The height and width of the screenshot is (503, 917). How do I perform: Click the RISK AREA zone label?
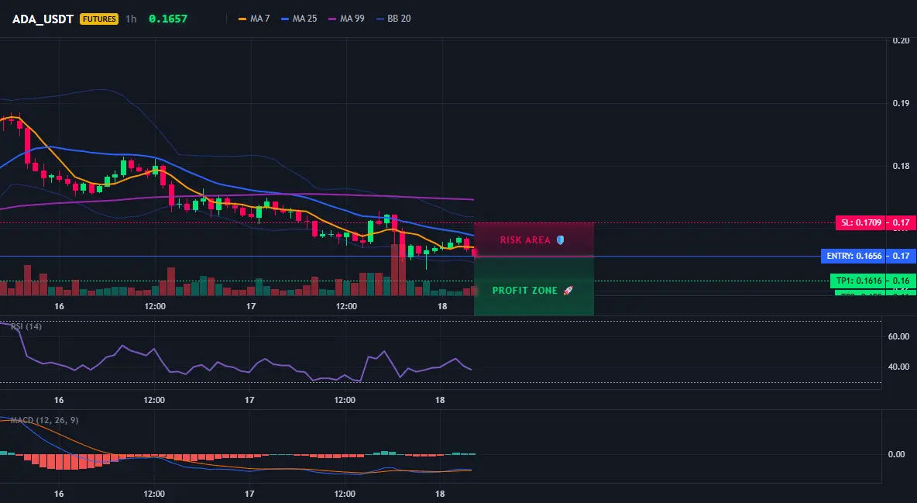coord(525,240)
